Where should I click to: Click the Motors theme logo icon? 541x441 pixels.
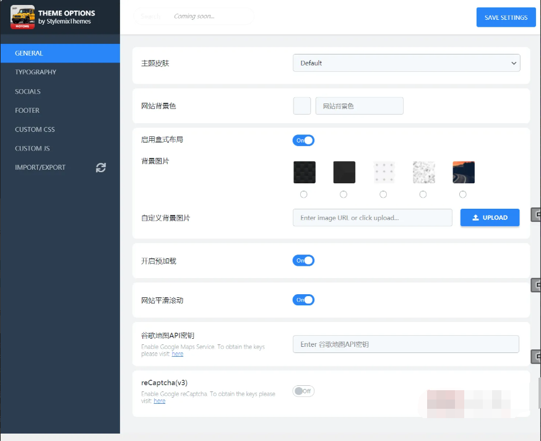point(22,17)
